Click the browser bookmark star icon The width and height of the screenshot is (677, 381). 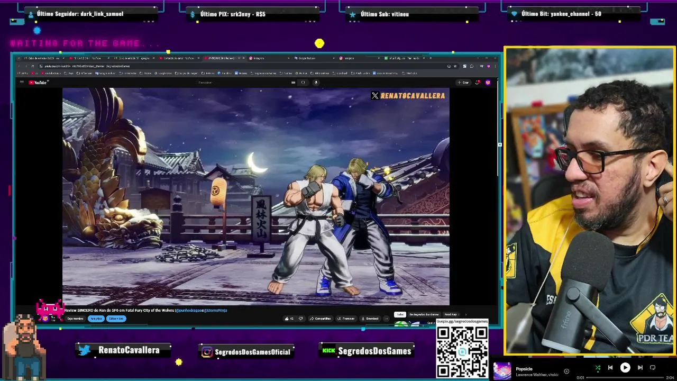[455, 66]
